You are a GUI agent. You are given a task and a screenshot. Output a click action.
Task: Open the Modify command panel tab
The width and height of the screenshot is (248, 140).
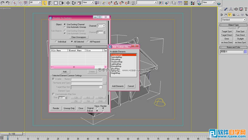(x=225, y=9)
